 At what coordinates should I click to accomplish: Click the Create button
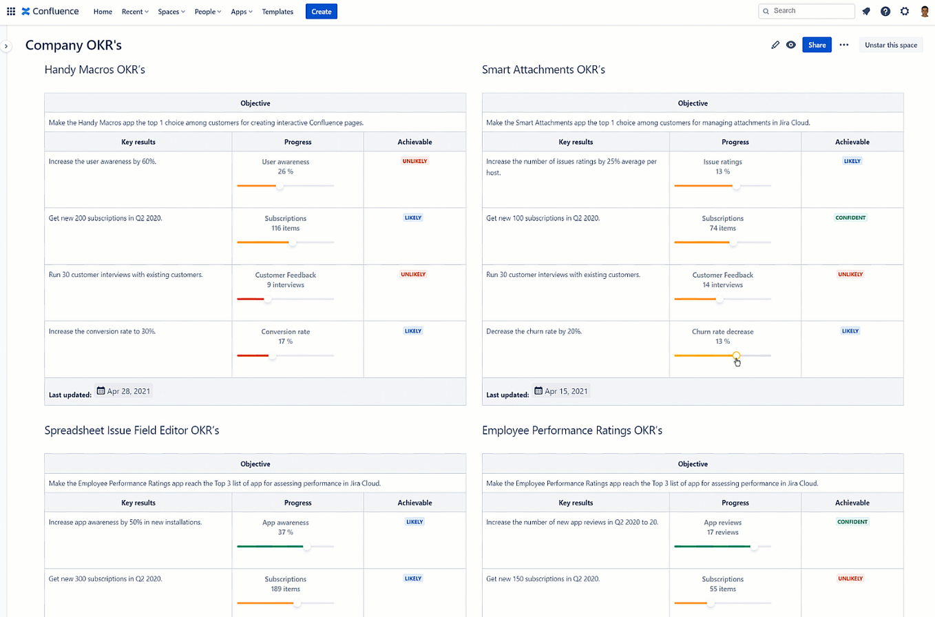[x=321, y=11]
